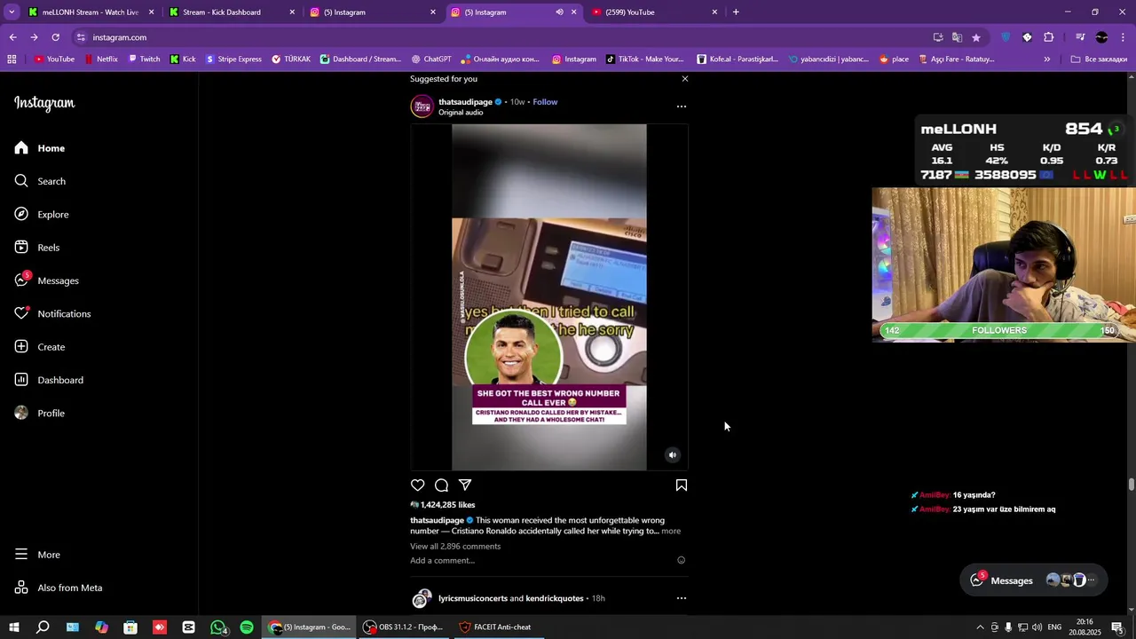
Task: Open Messages in the left sidebar
Action: tap(46, 280)
